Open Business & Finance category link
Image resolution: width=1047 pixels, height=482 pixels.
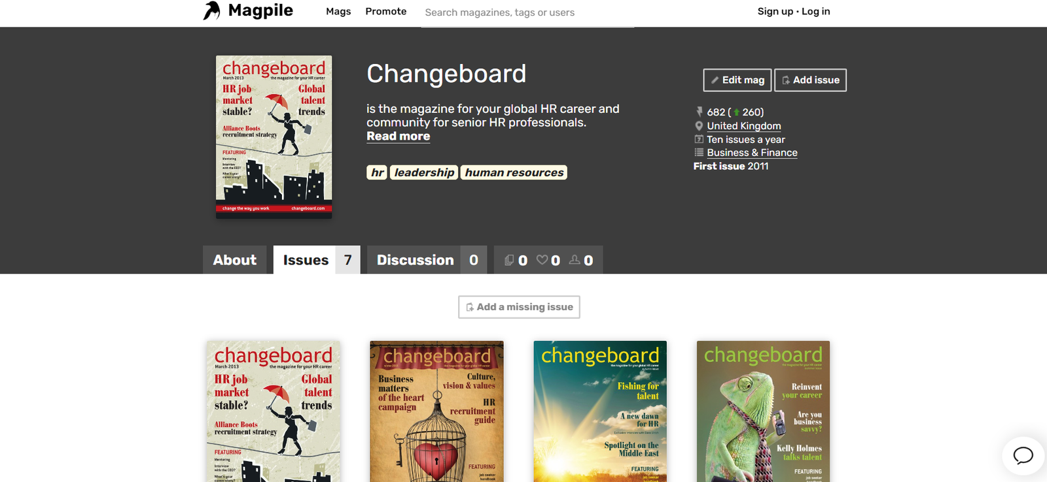[x=752, y=153]
